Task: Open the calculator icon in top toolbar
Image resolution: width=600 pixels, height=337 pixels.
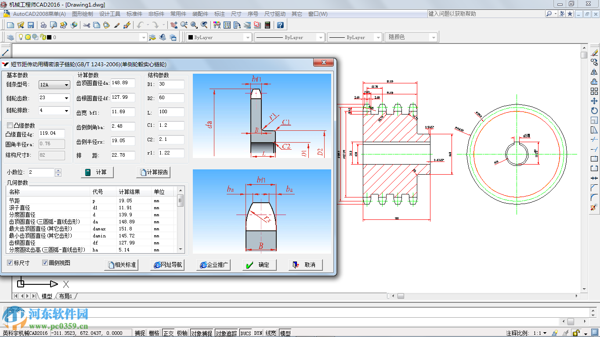Action: (x=267, y=25)
